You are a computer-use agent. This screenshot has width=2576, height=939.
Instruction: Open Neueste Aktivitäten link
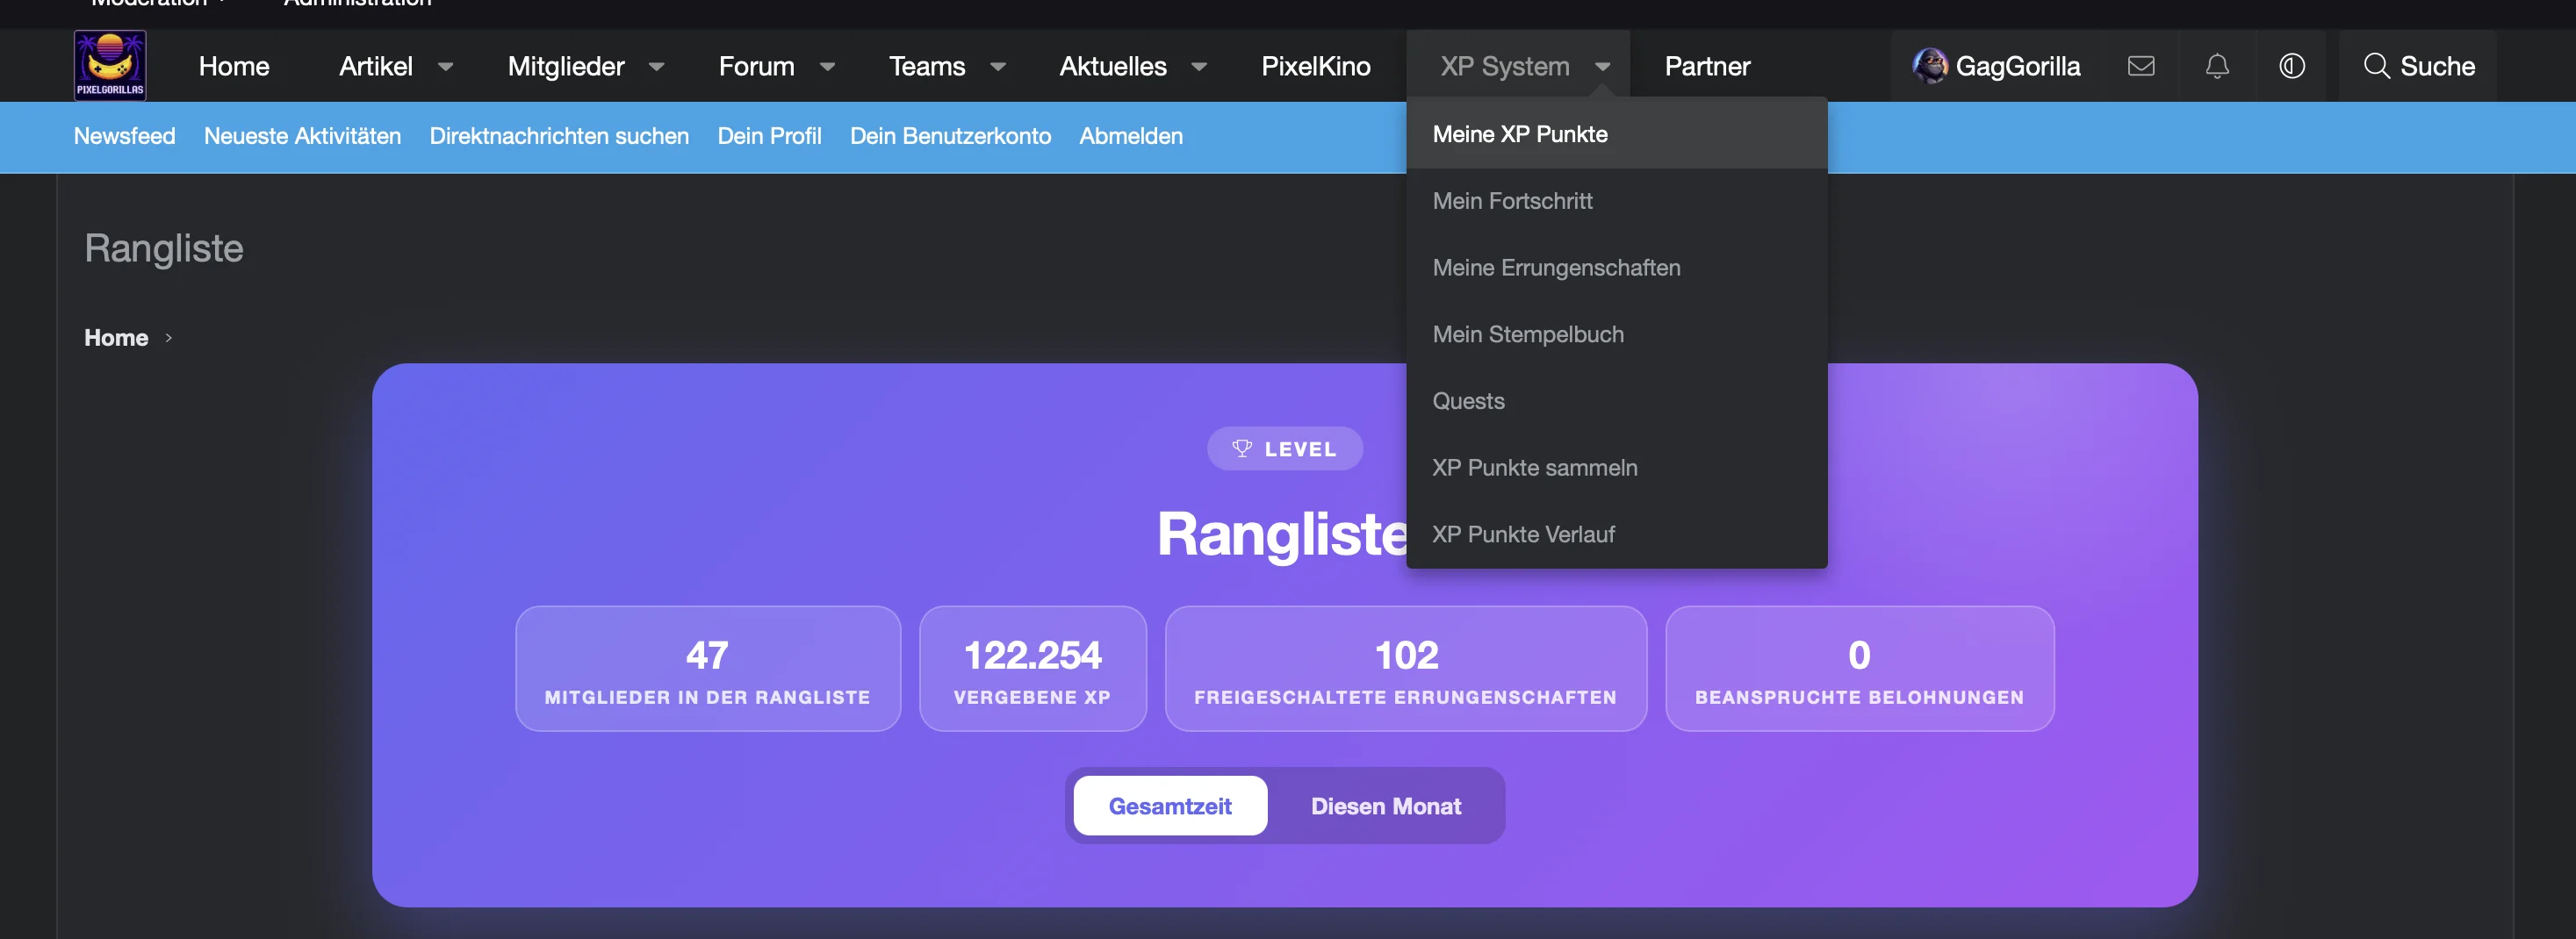tap(302, 136)
